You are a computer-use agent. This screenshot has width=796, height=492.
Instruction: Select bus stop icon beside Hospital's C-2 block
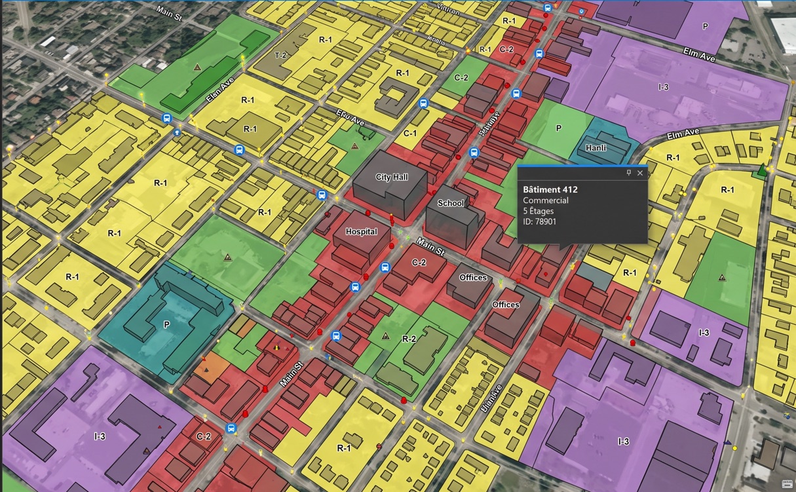click(385, 267)
